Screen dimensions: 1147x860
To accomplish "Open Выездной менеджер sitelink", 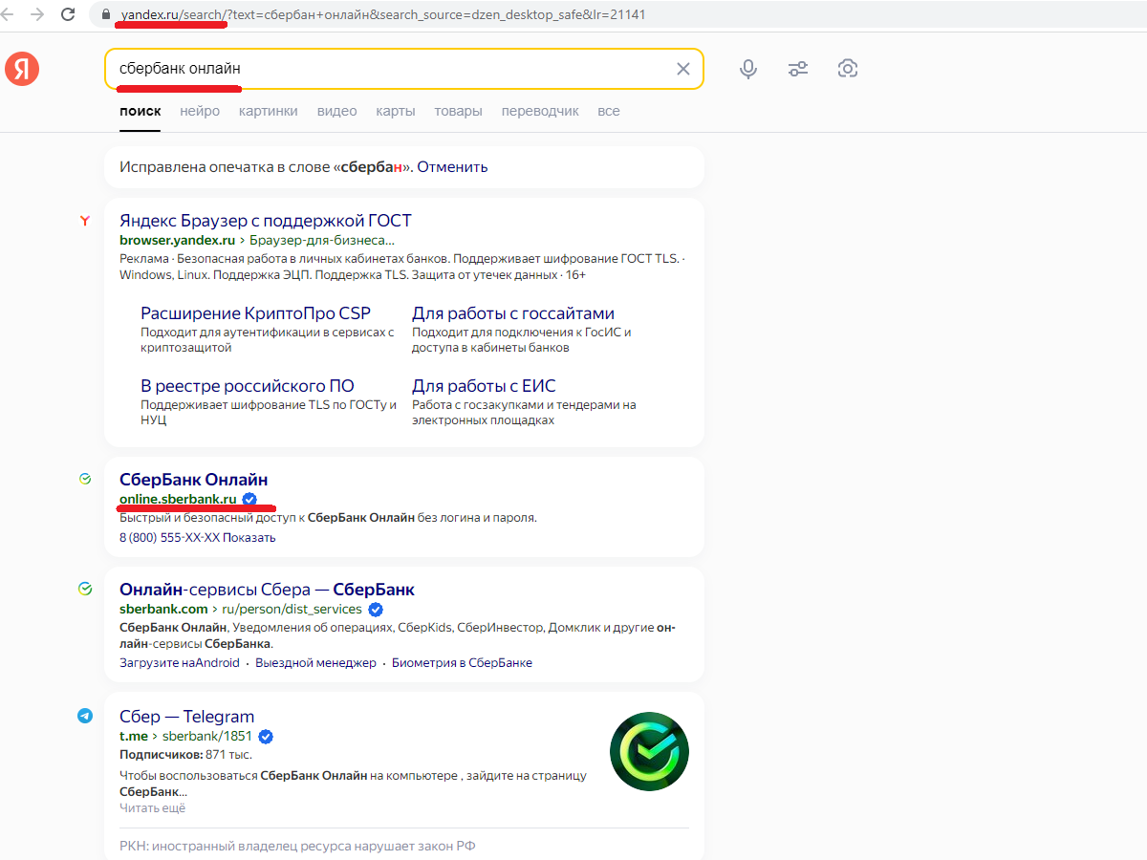I will pyautogui.click(x=315, y=662).
